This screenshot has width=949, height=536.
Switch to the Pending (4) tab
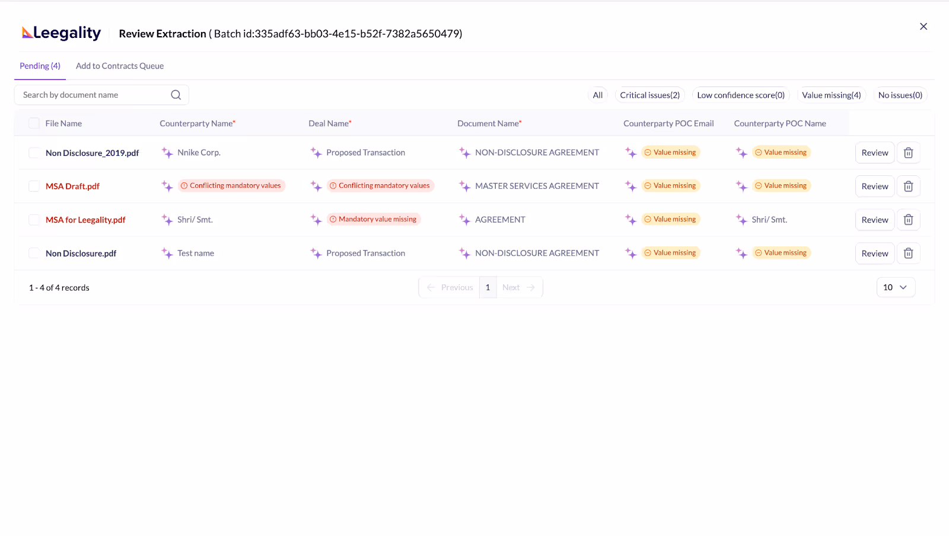pyautogui.click(x=40, y=66)
